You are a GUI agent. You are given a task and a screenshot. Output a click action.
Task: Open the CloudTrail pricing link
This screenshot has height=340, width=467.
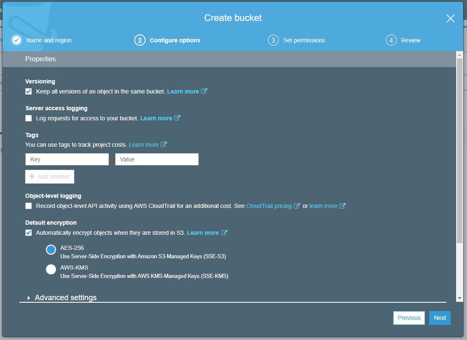tap(269, 206)
